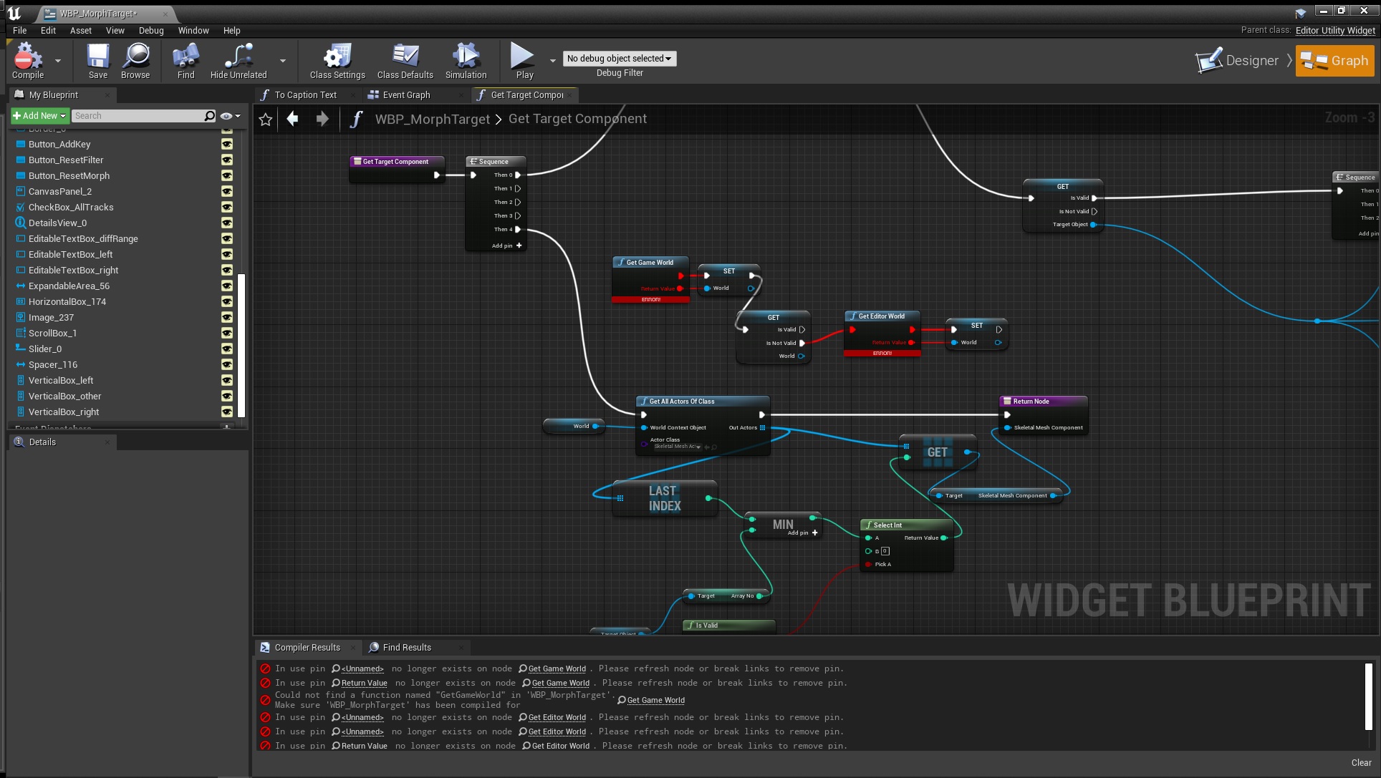The height and width of the screenshot is (778, 1381).
Task: Toggle visibility eye for Button_AddKey
Action: (x=227, y=144)
